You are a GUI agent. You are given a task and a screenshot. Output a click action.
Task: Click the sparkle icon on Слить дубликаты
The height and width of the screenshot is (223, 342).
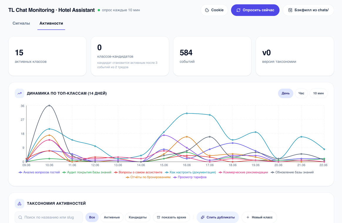pyautogui.click(x=203, y=217)
